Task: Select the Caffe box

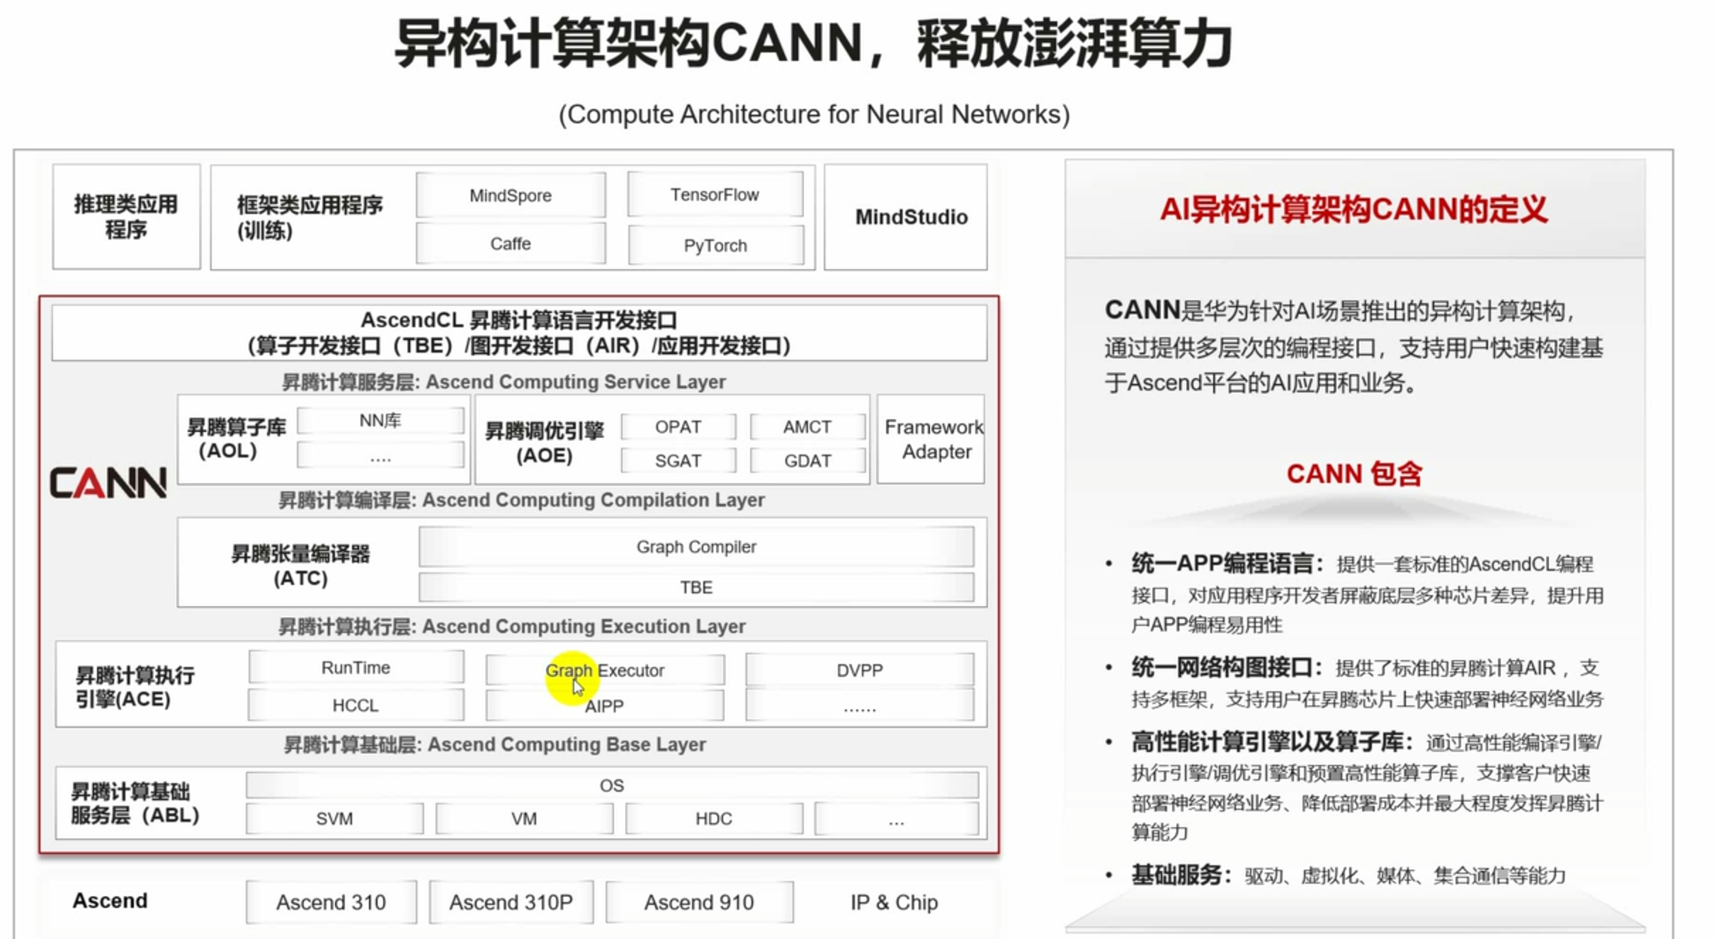Action: (510, 244)
